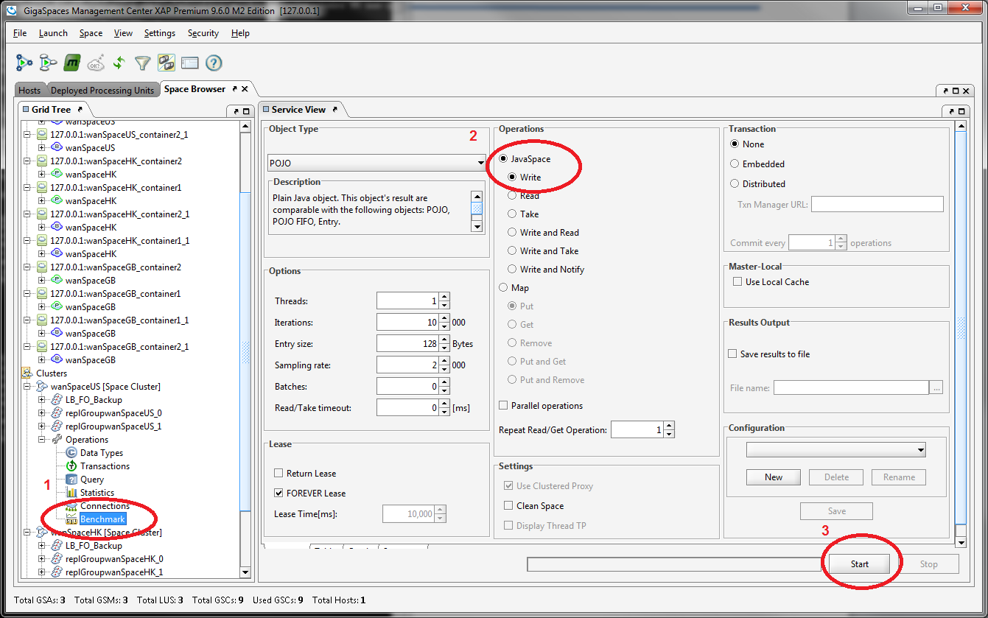
Task: Click the Benchmark icon in the tree
Action: [71, 519]
